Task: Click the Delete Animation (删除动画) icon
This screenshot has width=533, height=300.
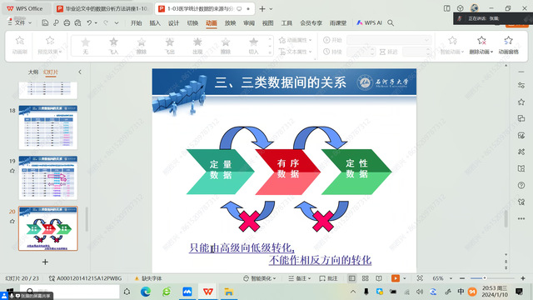Action: tap(481, 41)
